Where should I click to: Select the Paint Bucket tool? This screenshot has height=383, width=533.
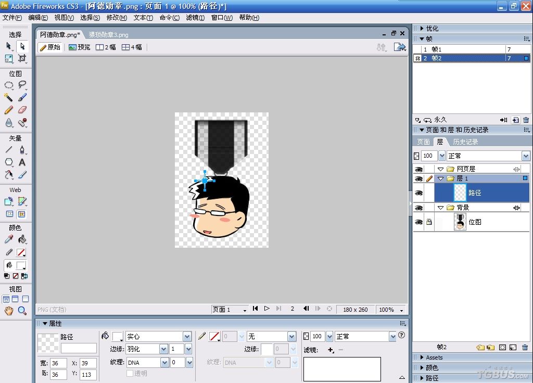[22, 239]
